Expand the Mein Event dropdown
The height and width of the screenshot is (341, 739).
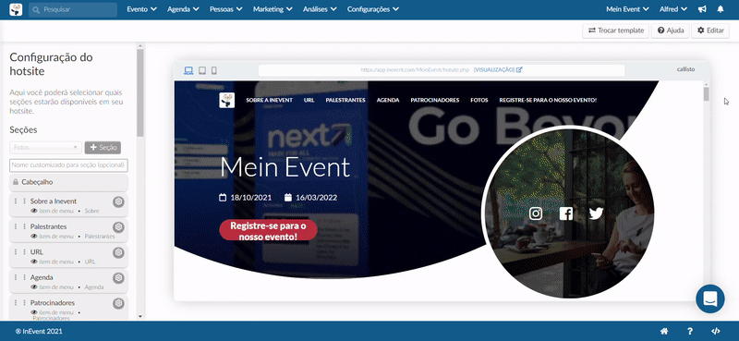click(x=627, y=9)
